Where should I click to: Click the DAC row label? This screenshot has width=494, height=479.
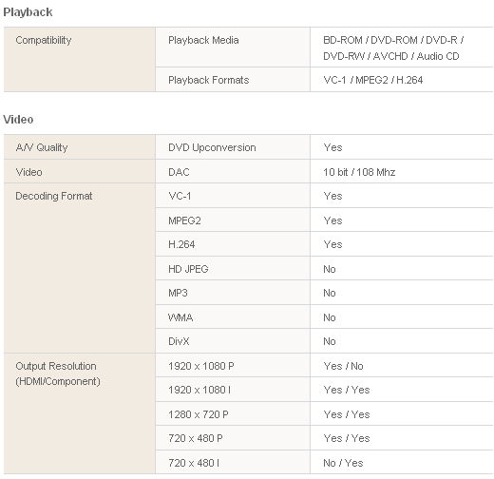[x=179, y=172]
